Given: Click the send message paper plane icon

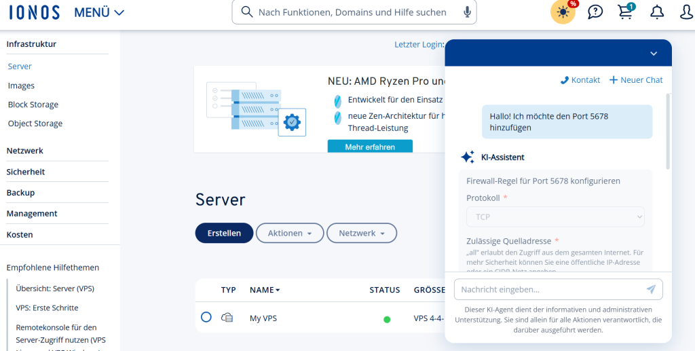Looking at the screenshot, I should coord(651,289).
